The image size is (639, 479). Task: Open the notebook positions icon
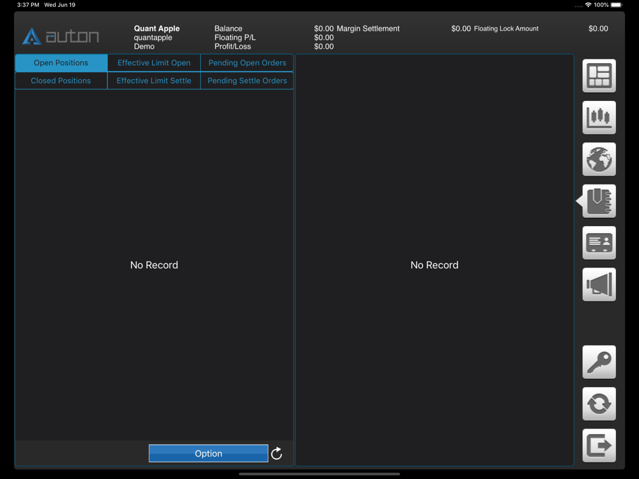[x=599, y=201]
